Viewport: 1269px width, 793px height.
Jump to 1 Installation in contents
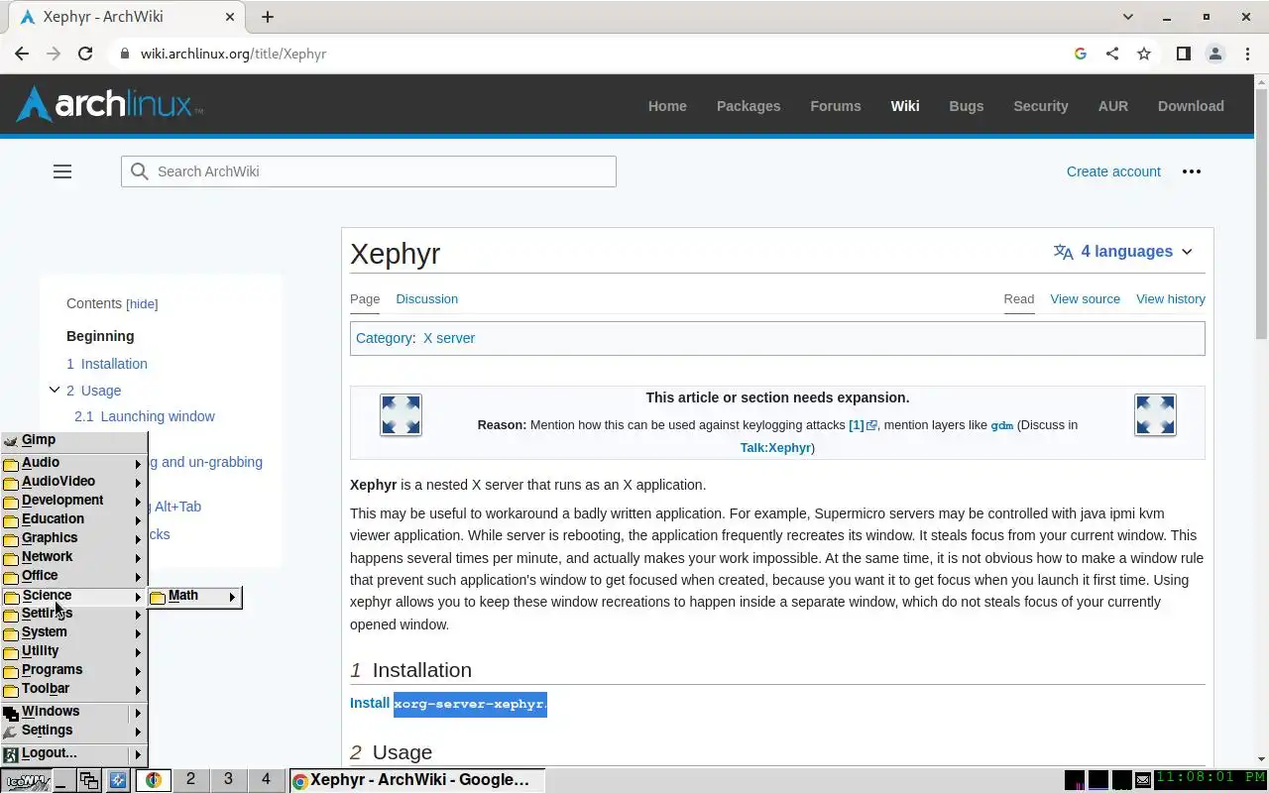107,364
